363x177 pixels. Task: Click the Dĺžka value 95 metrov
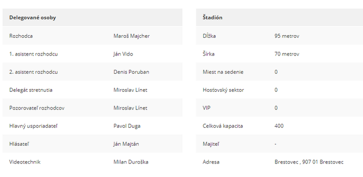pyautogui.click(x=287, y=36)
